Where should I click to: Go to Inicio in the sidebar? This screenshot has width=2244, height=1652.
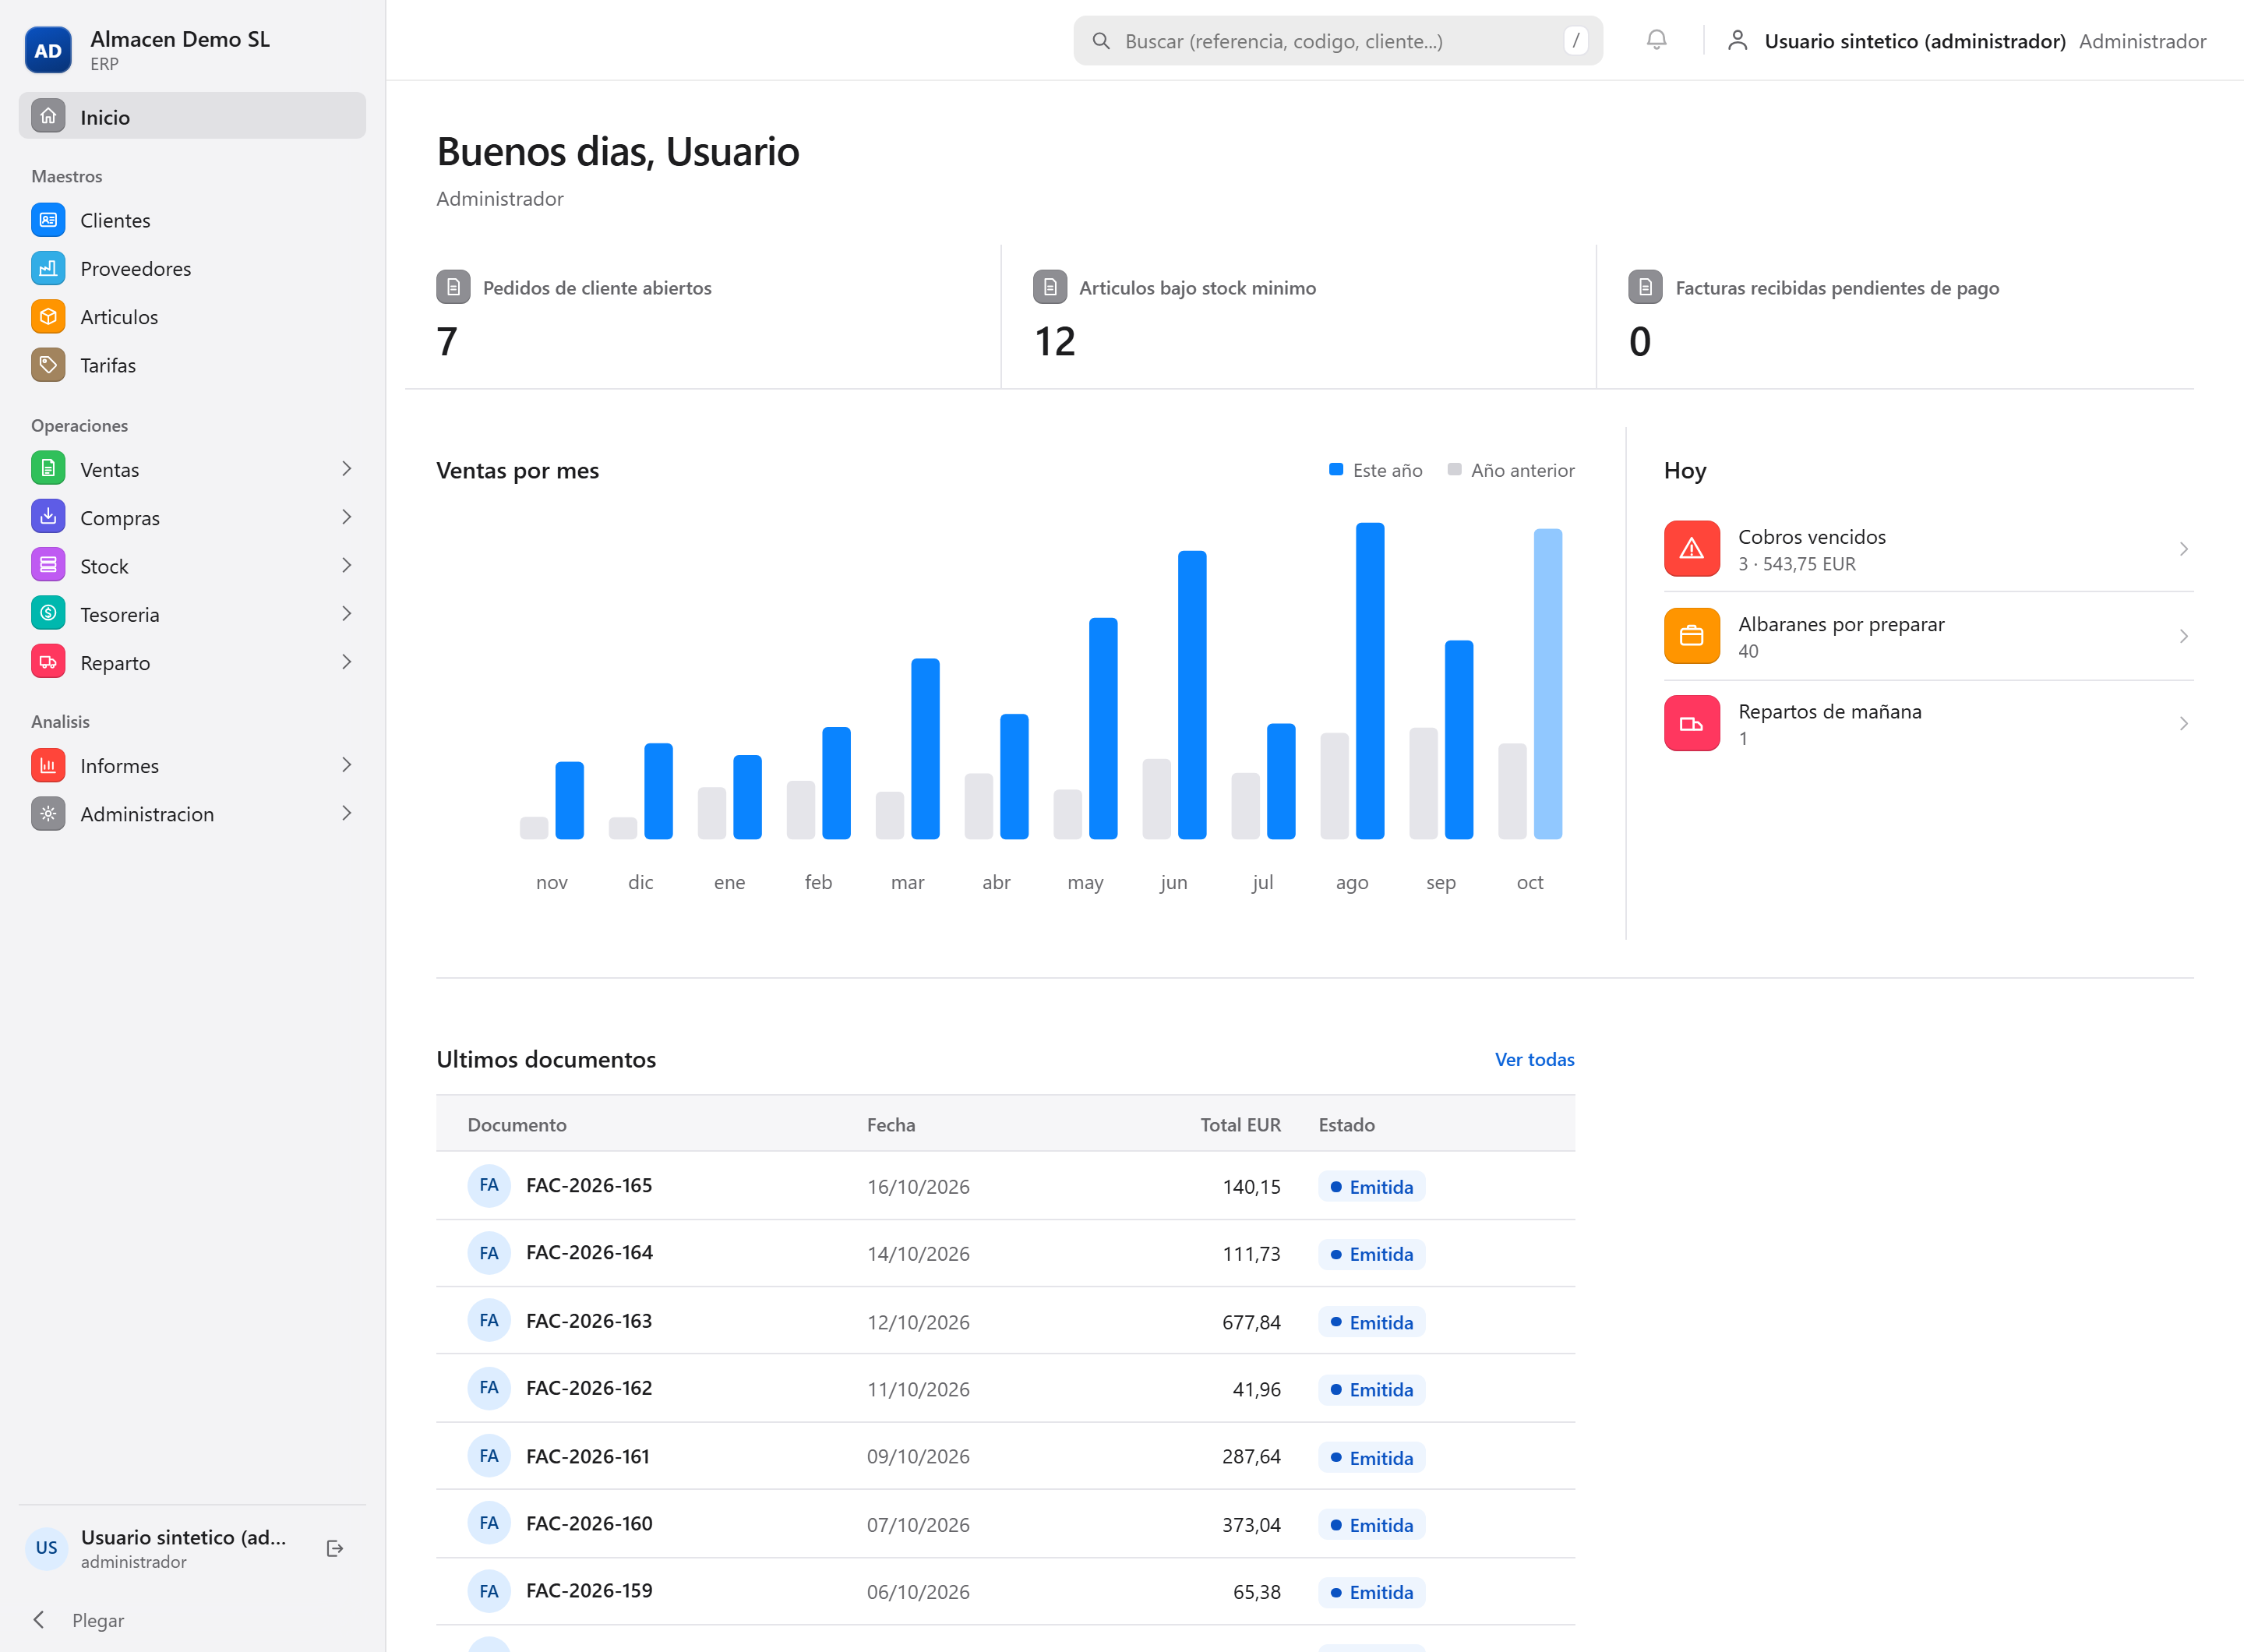(192, 116)
